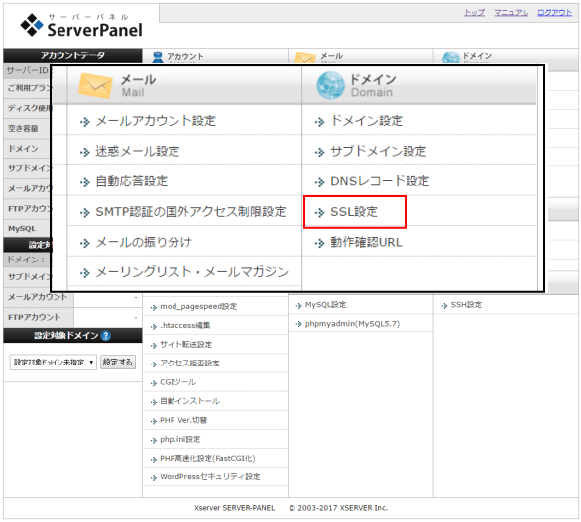581x522 pixels.
Task: Open WordPressセキュリティ設定
Action: (x=210, y=476)
